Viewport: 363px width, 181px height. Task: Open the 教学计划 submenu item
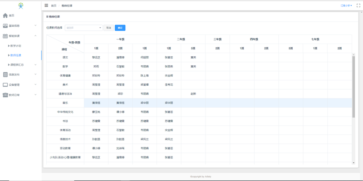point(16,46)
